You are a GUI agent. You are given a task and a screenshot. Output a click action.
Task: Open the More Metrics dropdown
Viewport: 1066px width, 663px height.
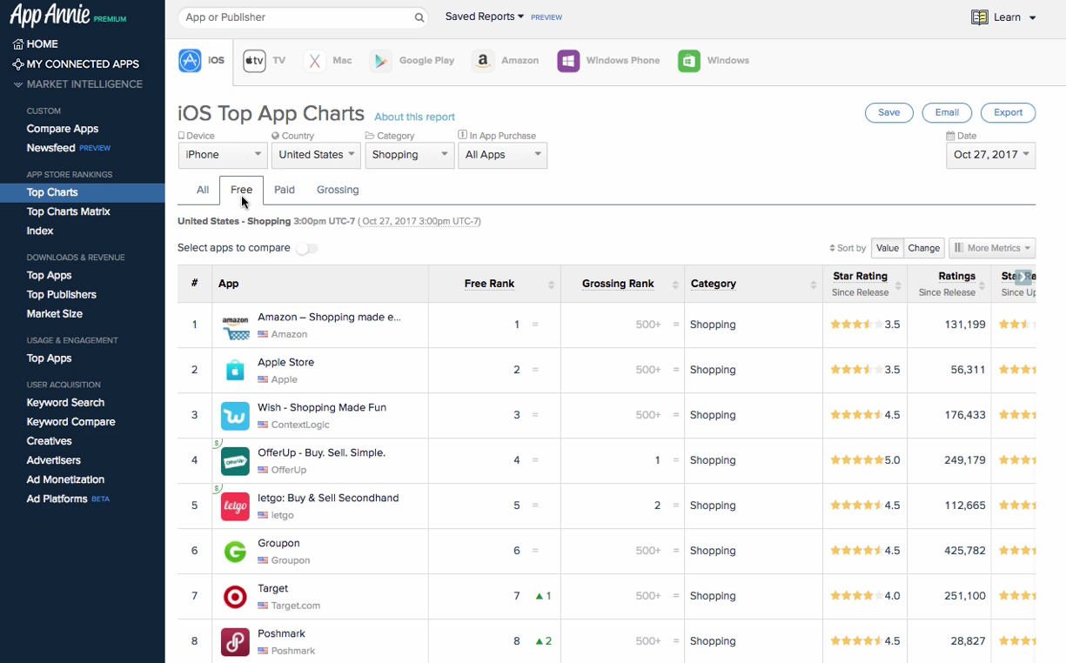[x=992, y=248]
